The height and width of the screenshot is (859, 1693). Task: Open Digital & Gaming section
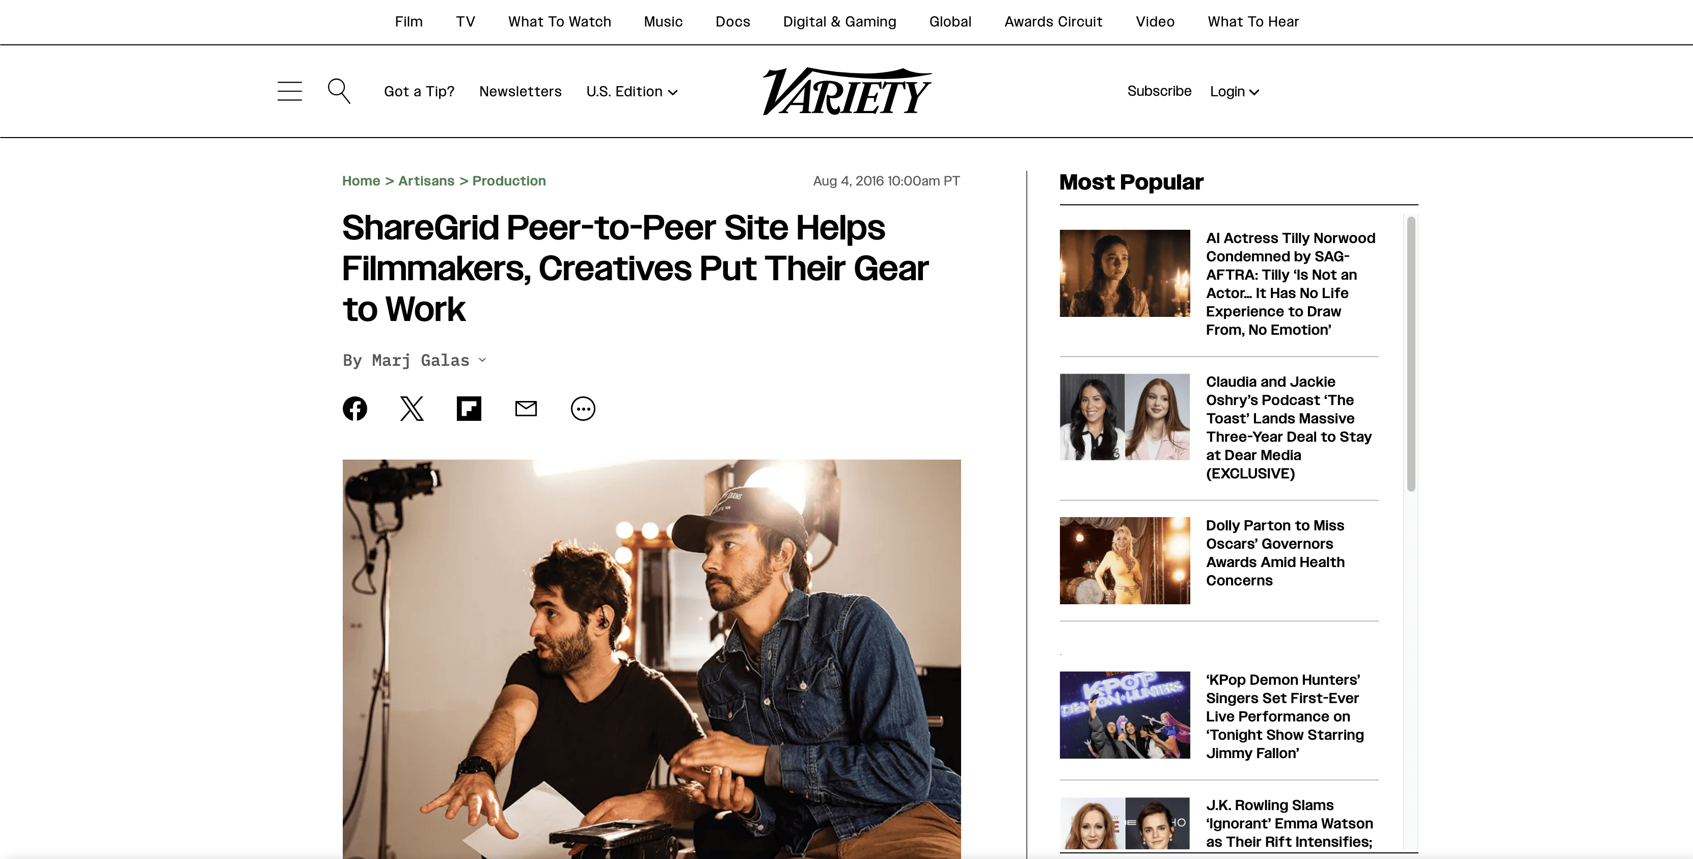pyautogui.click(x=839, y=22)
